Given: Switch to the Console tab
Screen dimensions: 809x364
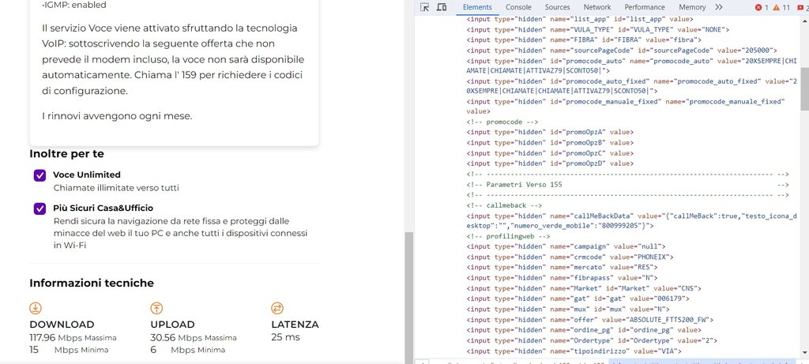Looking at the screenshot, I should click(x=518, y=7).
